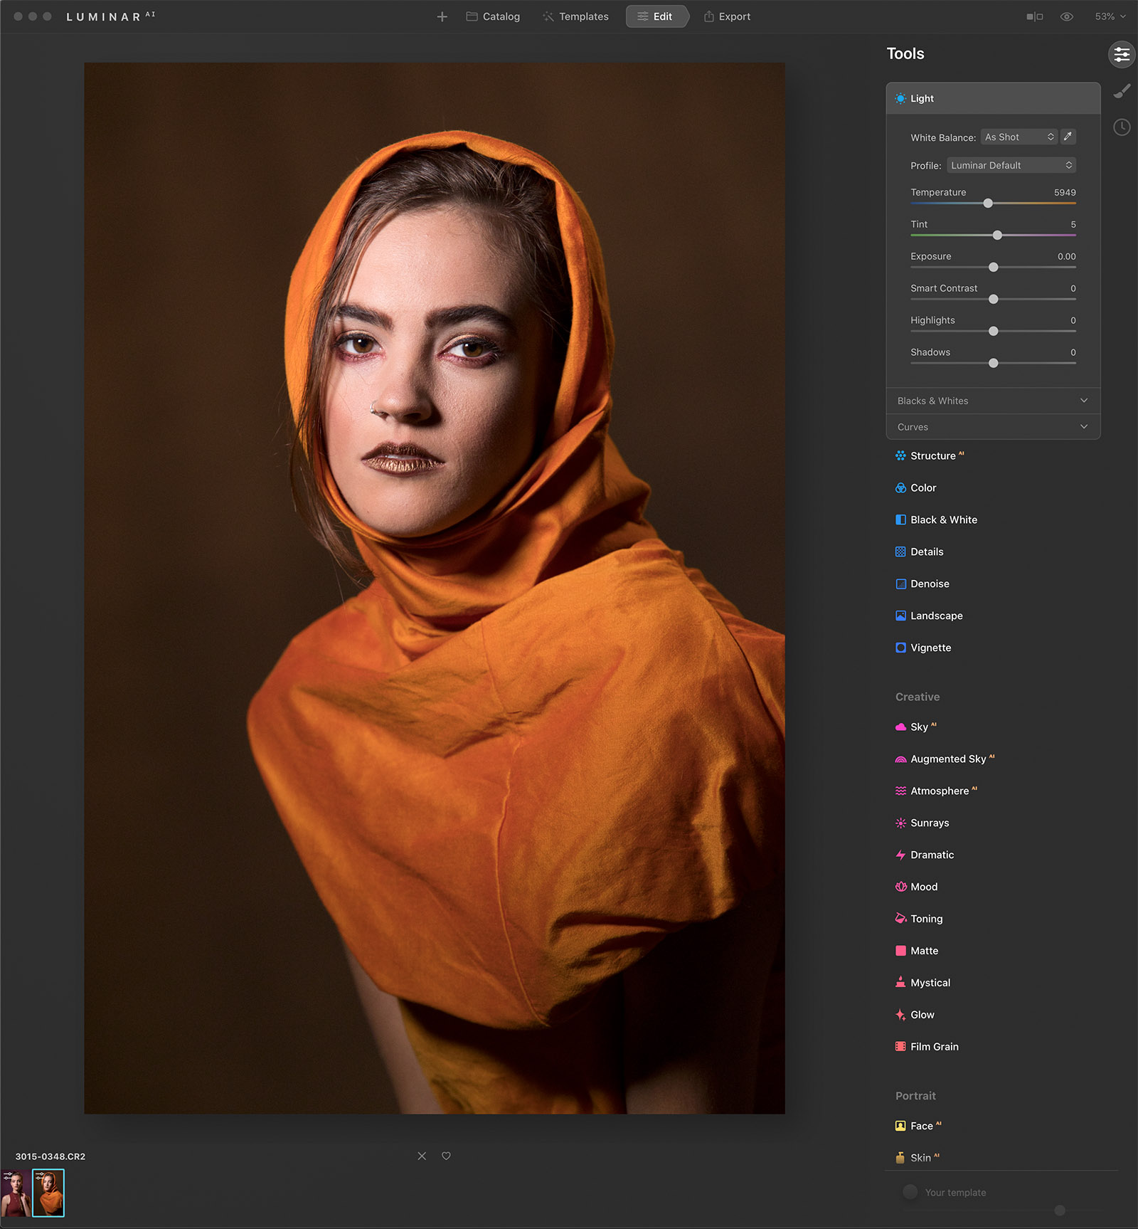The height and width of the screenshot is (1229, 1138).
Task: Open the Profile Luminar Default dropdown
Action: coord(1011,165)
